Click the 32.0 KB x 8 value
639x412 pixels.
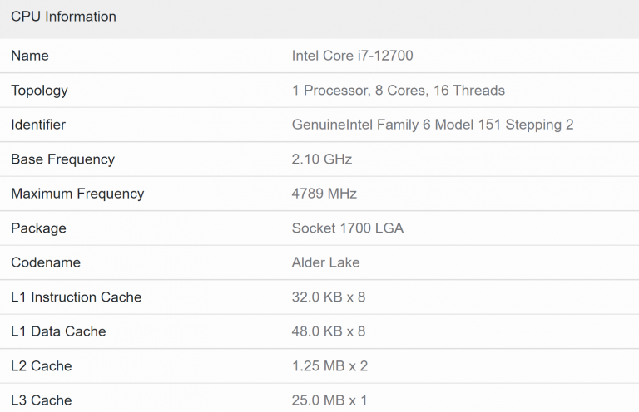tap(328, 297)
